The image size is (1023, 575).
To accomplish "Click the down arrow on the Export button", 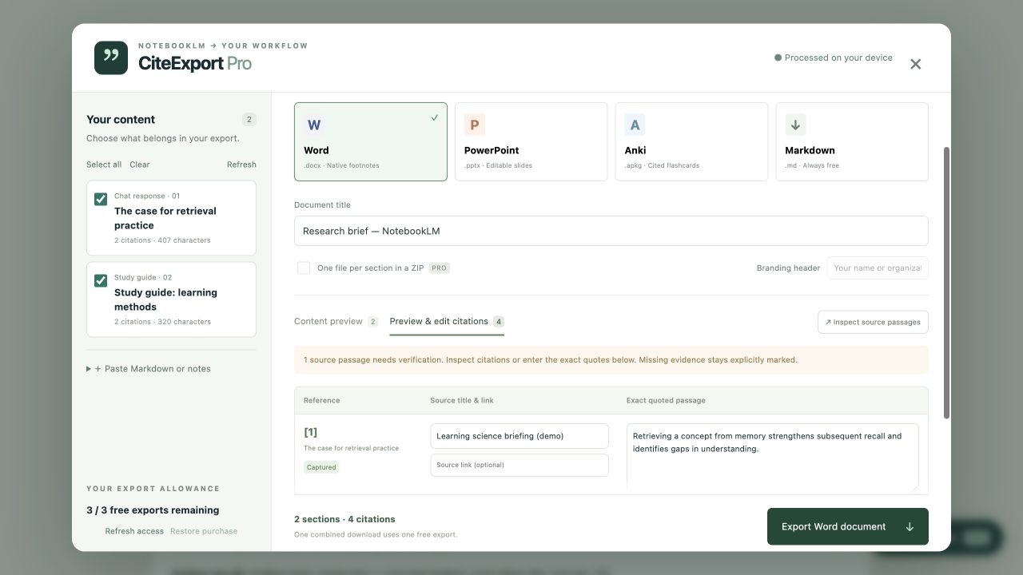I will [910, 526].
